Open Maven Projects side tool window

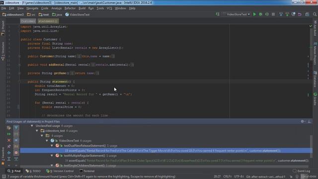tap(315, 54)
